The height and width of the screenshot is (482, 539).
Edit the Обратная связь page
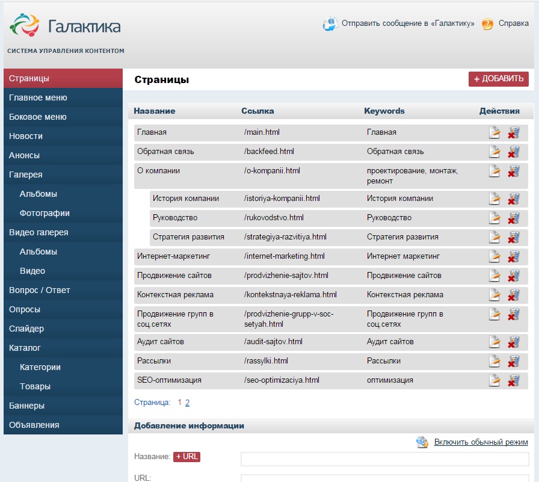[x=494, y=152]
